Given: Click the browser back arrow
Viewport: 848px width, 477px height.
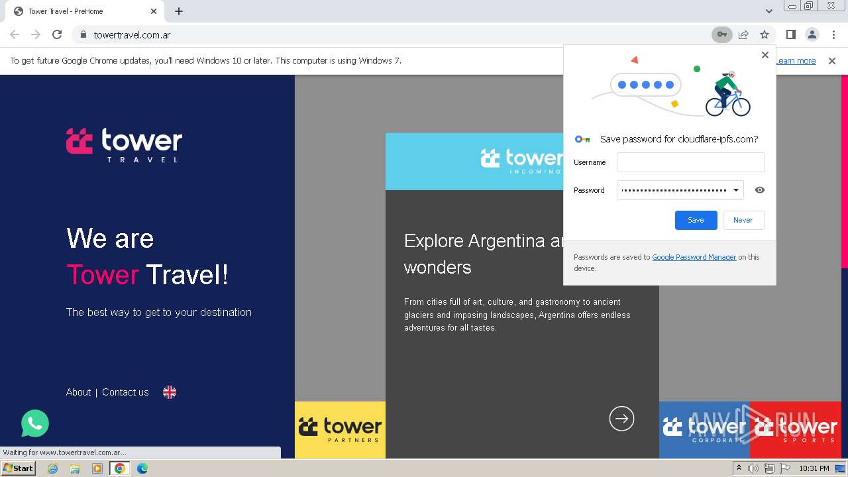Looking at the screenshot, I should click(x=15, y=34).
